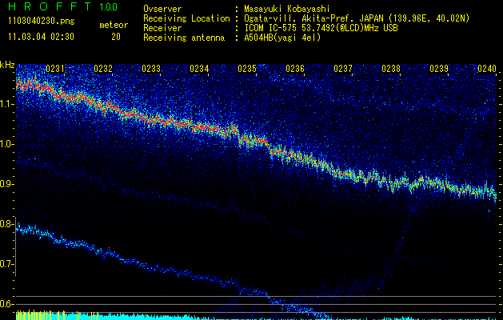This screenshot has height=320, width=503.
Task: Click the Receiving Location label
Action: coord(186,18)
